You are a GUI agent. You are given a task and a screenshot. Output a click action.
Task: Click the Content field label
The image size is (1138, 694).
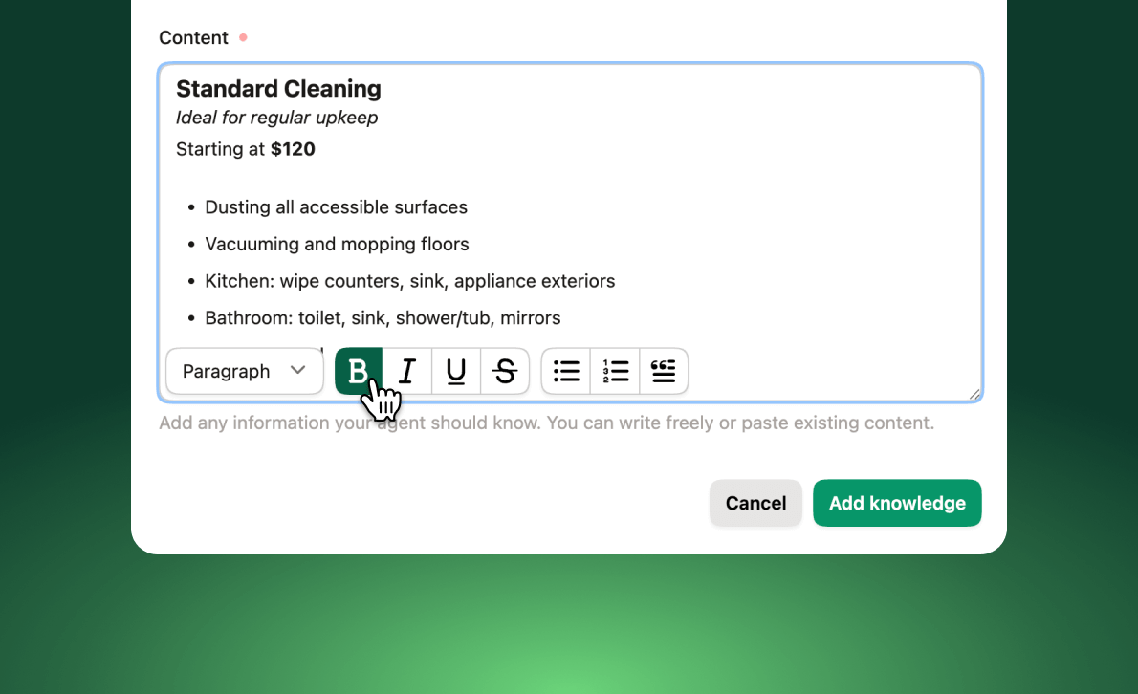193,37
